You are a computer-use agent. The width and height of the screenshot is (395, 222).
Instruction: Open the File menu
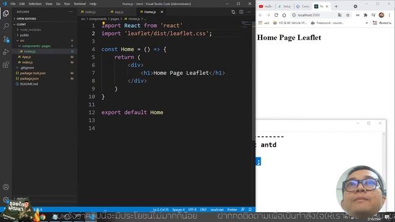(x=13, y=4)
